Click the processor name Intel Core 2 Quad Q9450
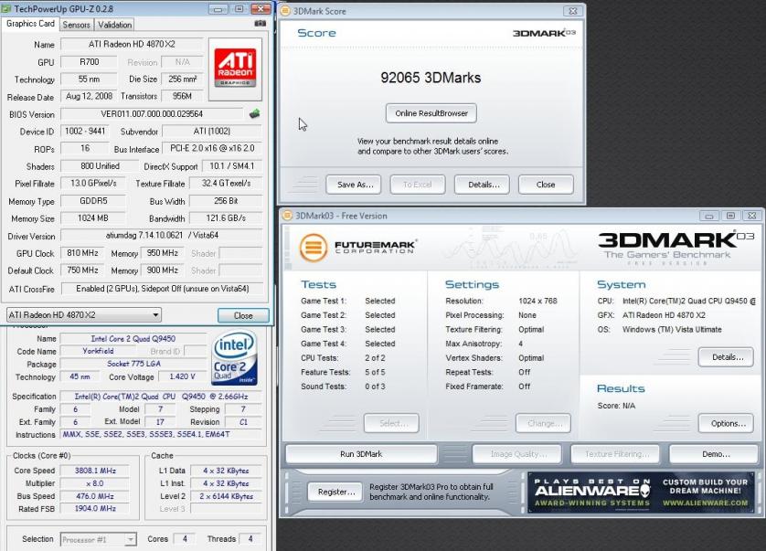The height and width of the screenshot is (551, 766). (x=133, y=338)
